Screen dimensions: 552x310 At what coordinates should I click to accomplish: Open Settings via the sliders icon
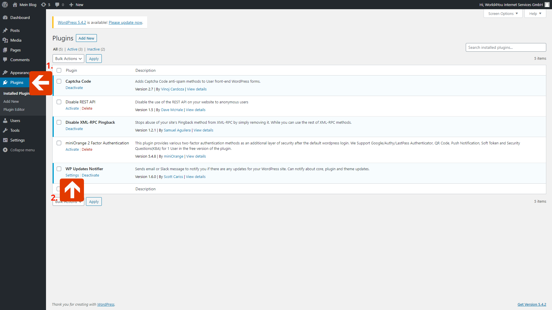(6, 140)
